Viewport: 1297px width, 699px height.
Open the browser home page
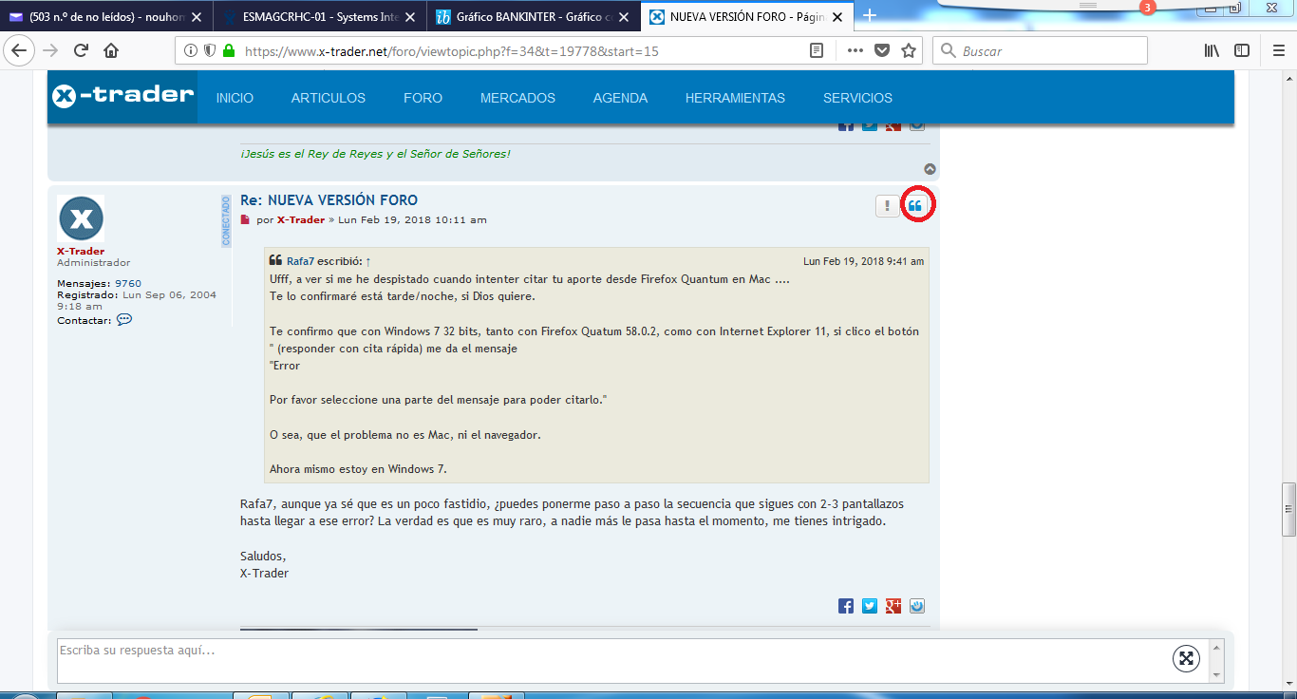(x=111, y=50)
